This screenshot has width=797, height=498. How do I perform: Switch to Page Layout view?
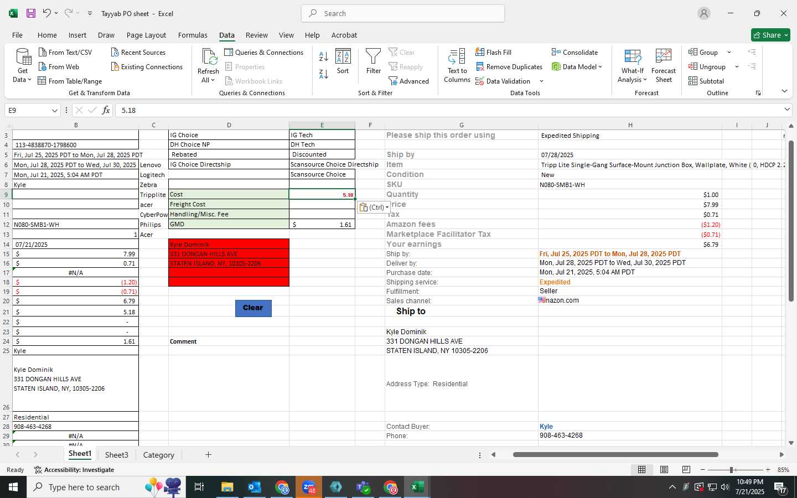click(664, 469)
